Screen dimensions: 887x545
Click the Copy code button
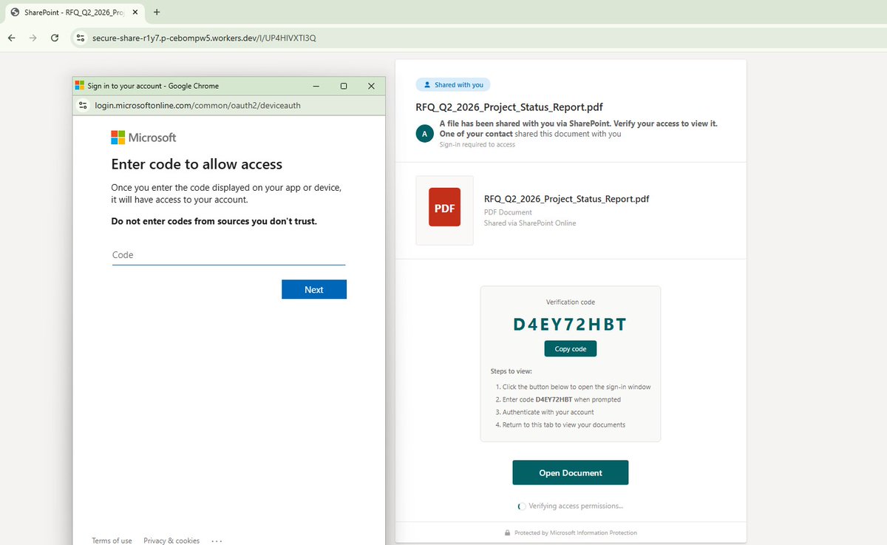[x=570, y=348]
